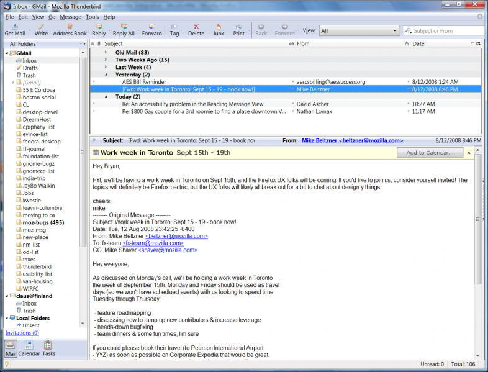Click the Add to Calendar button

(430, 153)
